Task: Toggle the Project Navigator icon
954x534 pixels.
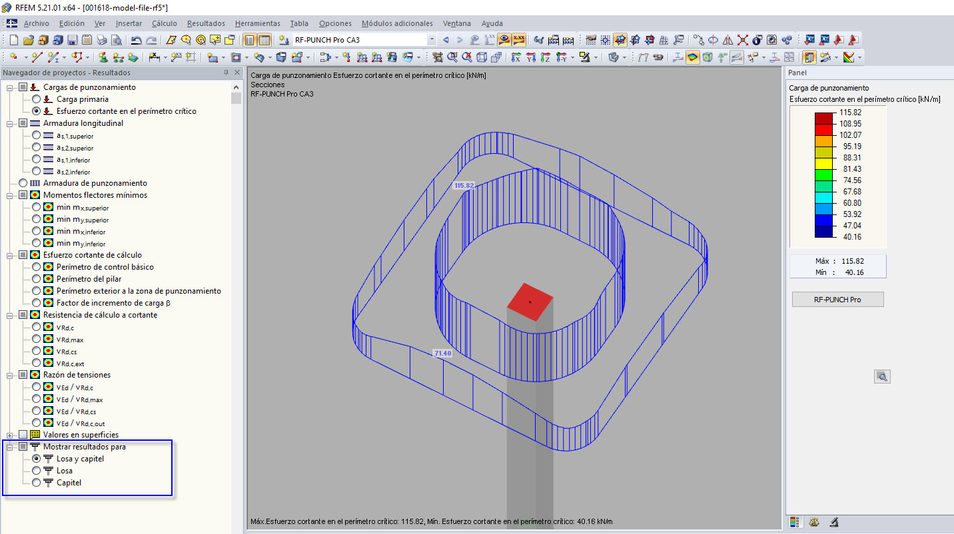Action: point(250,40)
